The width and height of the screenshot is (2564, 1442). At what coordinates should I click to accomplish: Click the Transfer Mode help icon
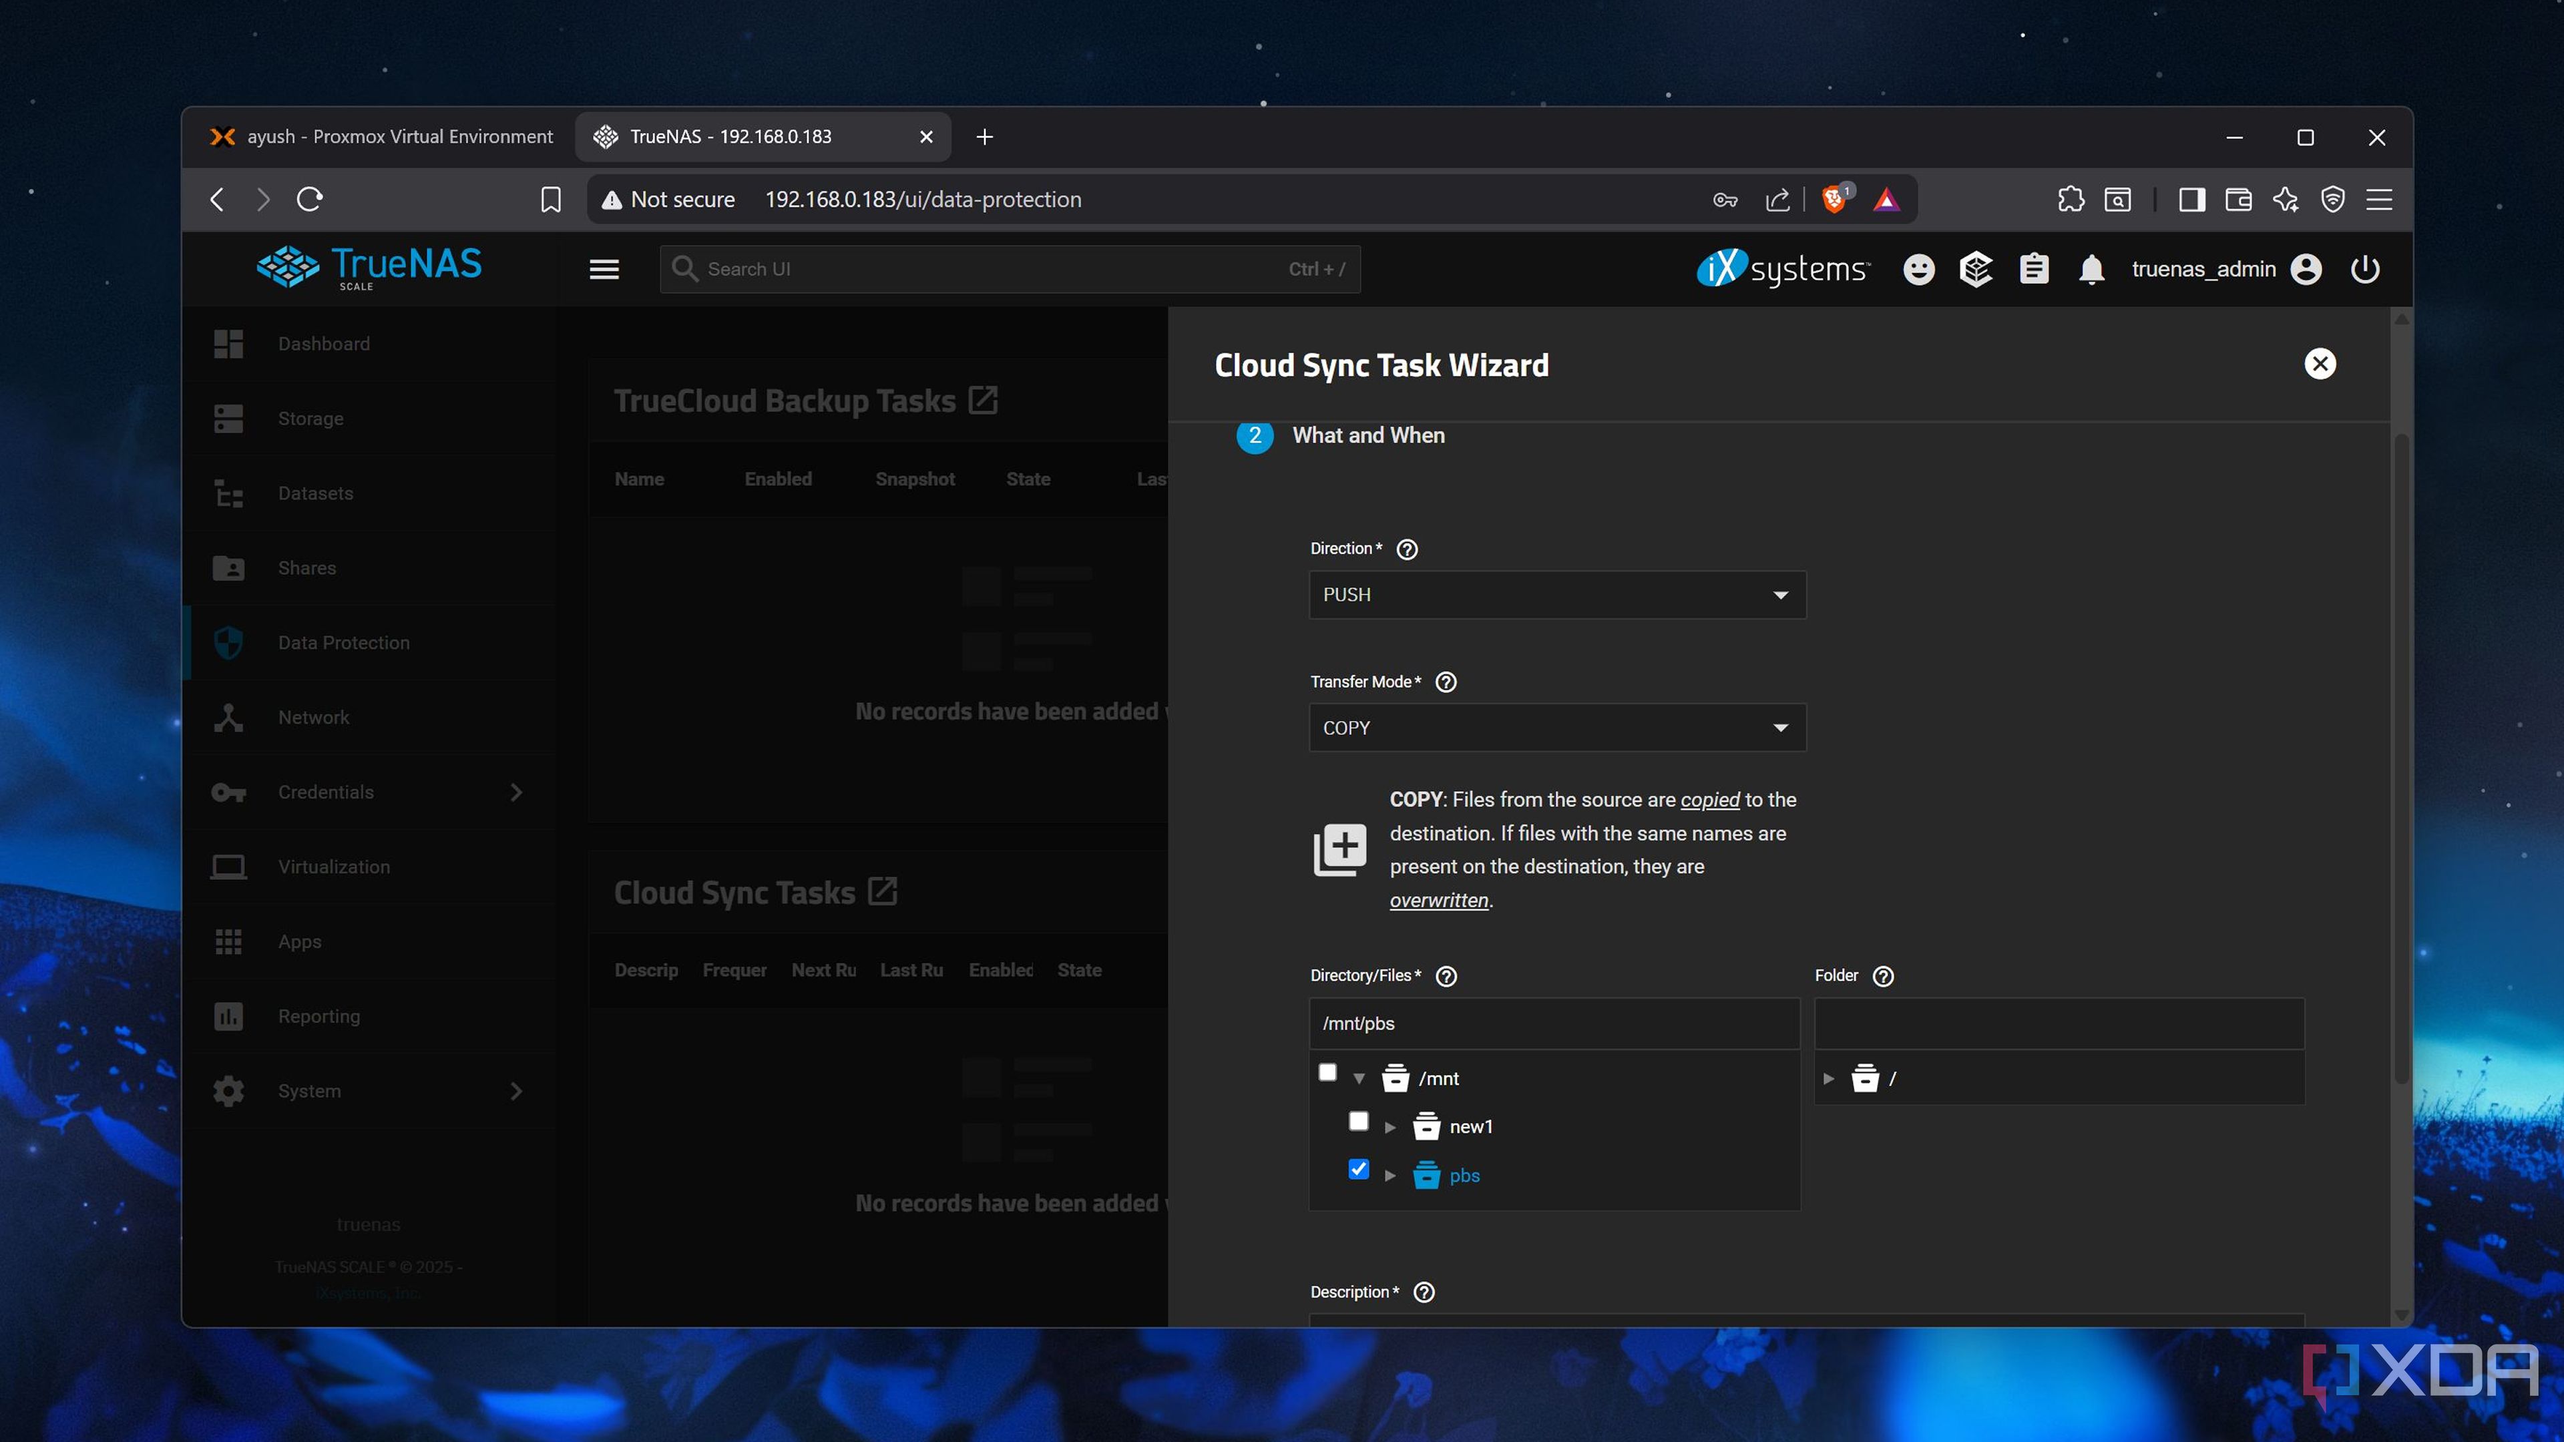pyautogui.click(x=1445, y=682)
